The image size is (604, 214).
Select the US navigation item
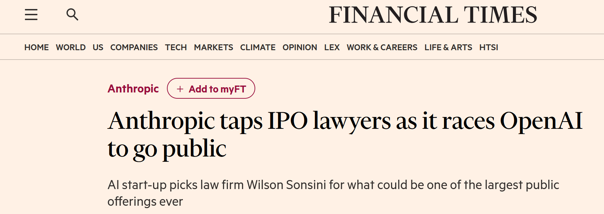point(98,47)
